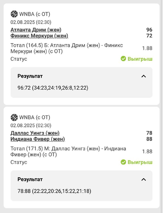
Task: Click Атланта Дрим's final score of 96
Action: (149, 30)
